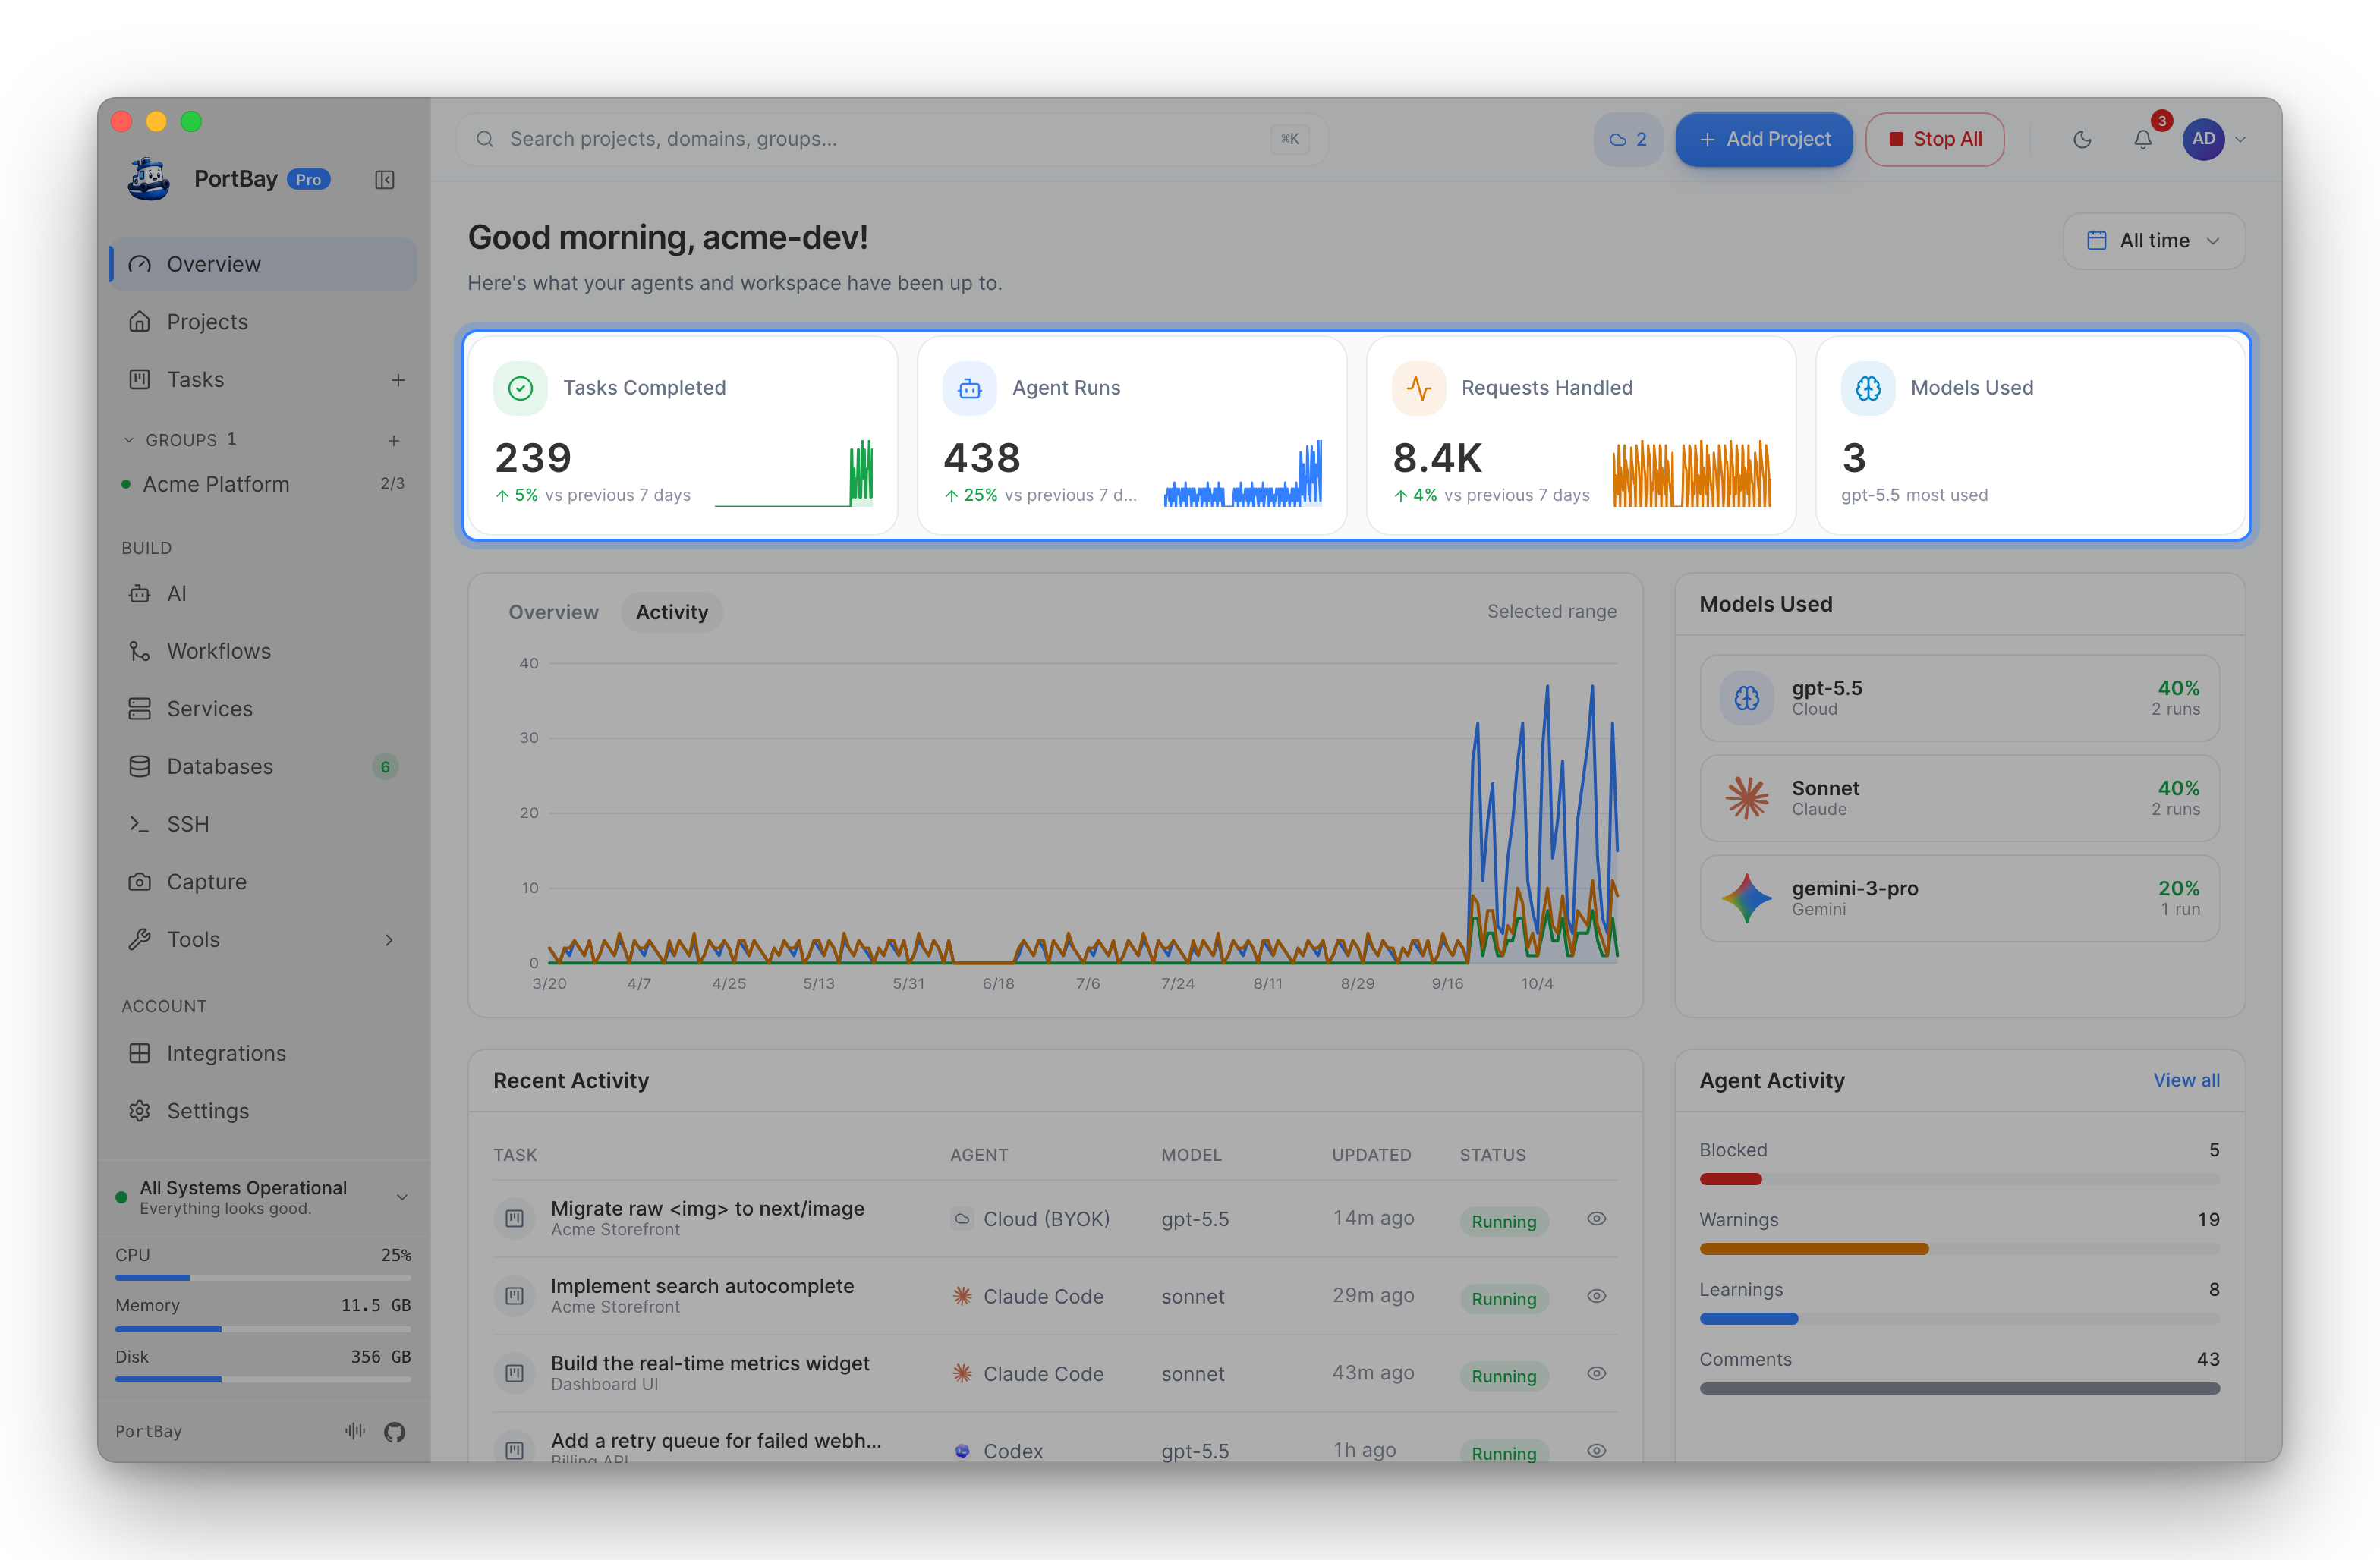The height and width of the screenshot is (1560, 2380).
Task: Click the Tasks Completed checkmark icon
Action: click(521, 388)
